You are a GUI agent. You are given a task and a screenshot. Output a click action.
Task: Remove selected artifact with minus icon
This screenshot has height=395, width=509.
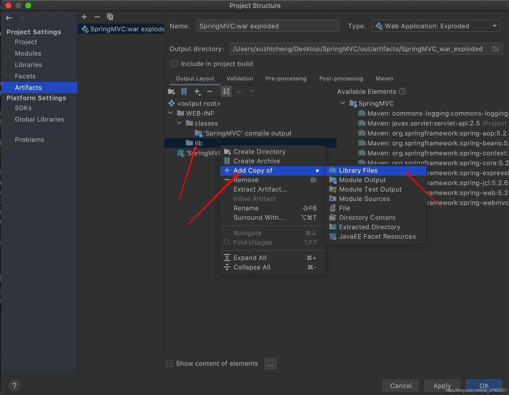97,17
